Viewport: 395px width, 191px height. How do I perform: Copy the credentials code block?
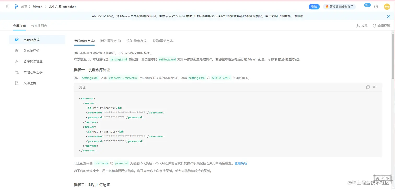(x=368, y=87)
